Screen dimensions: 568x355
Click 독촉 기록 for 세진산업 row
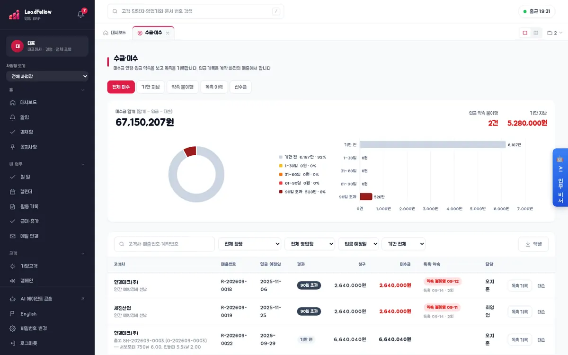coord(520,312)
